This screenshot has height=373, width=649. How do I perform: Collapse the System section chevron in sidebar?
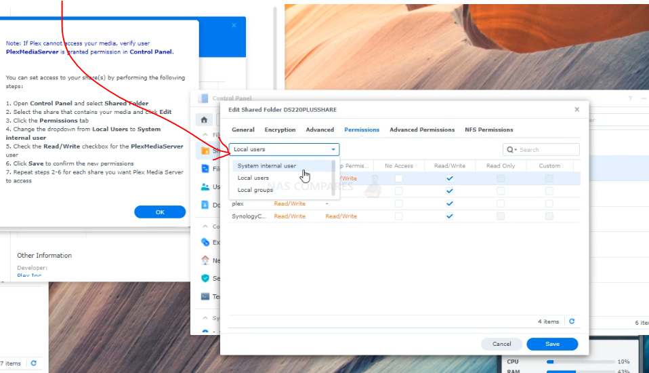[x=205, y=318]
